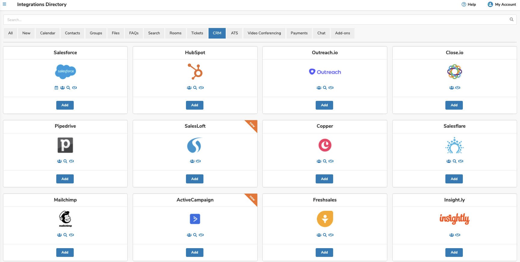Click Close.io's contacts people icon
Screen dimensions: 520x262
tap(452, 88)
